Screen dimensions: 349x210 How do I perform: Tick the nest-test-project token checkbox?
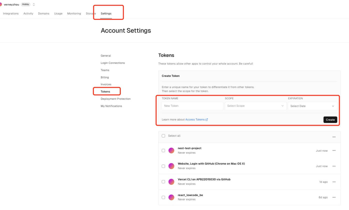coord(163,151)
